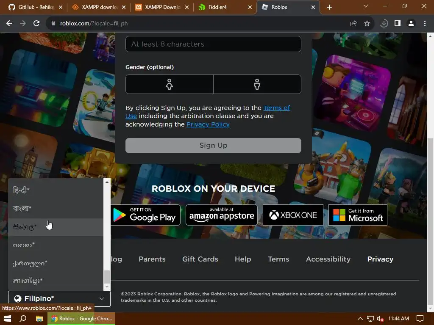Click the browser forward arrow
The image size is (434, 325).
click(x=23, y=24)
